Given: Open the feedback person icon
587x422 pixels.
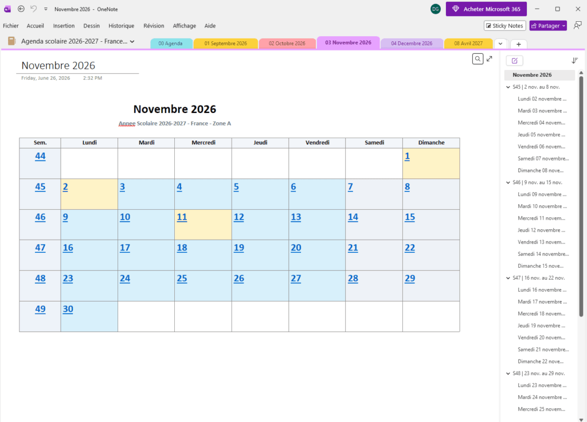Looking at the screenshot, I should (x=578, y=25).
